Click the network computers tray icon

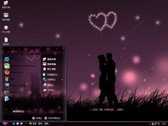(155, 124)
